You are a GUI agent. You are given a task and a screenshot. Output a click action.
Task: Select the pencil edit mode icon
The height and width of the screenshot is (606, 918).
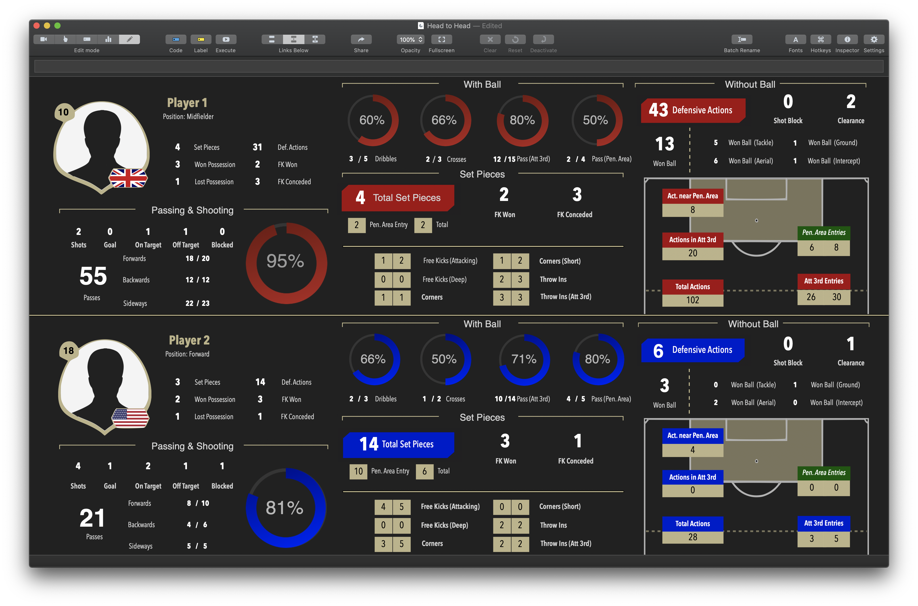click(130, 39)
